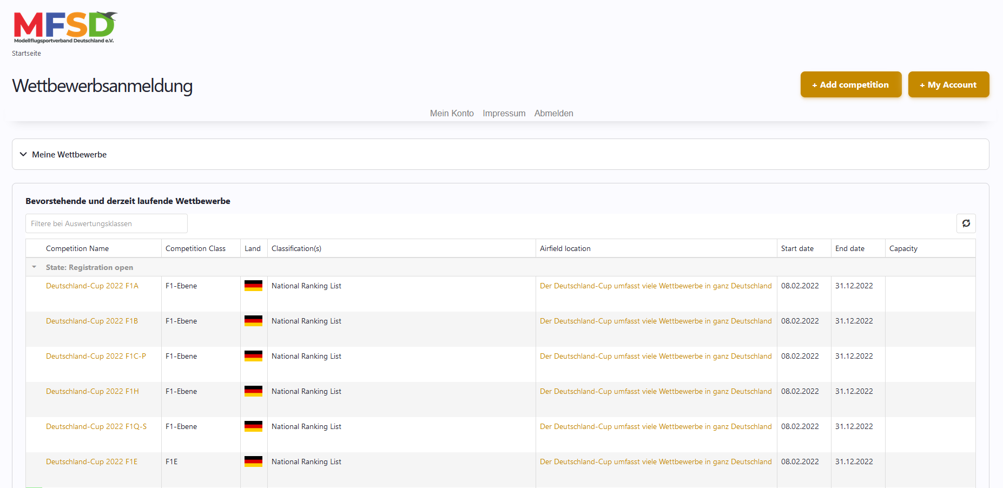Focus the 'Filtere bei Auswertungsklassen' filter field
Screen dimensions: 1003x488
pos(107,223)
